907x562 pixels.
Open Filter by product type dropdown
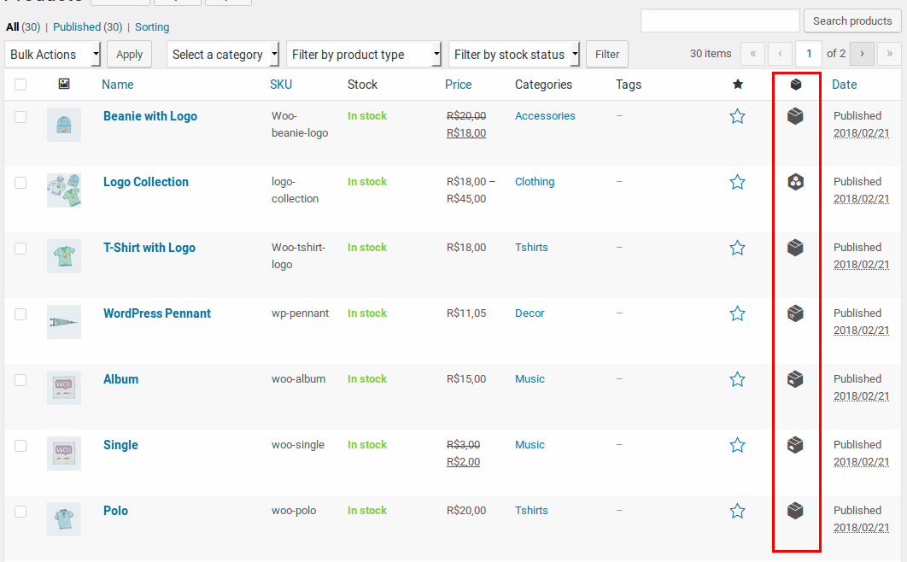click(364, 55)
